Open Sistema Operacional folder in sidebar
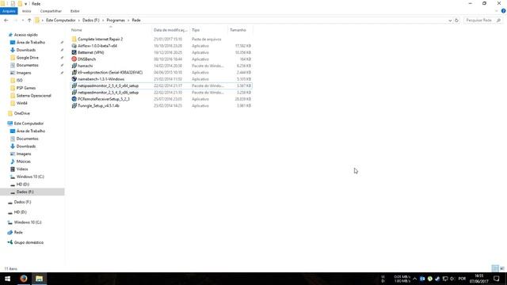This screenshot has width=507, height=285. pyautogui.click(x=33, y=96)
